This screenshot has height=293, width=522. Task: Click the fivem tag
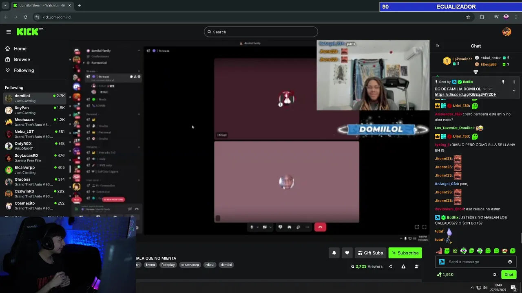pos(150,265)
